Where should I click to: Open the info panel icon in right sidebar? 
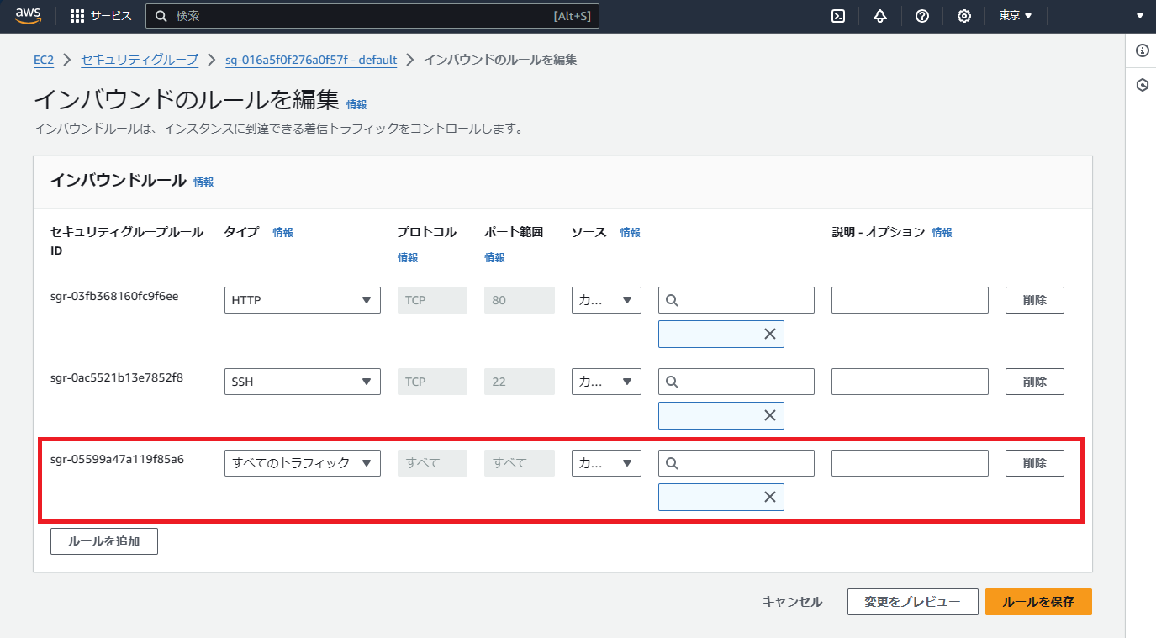click(1142, 50)
